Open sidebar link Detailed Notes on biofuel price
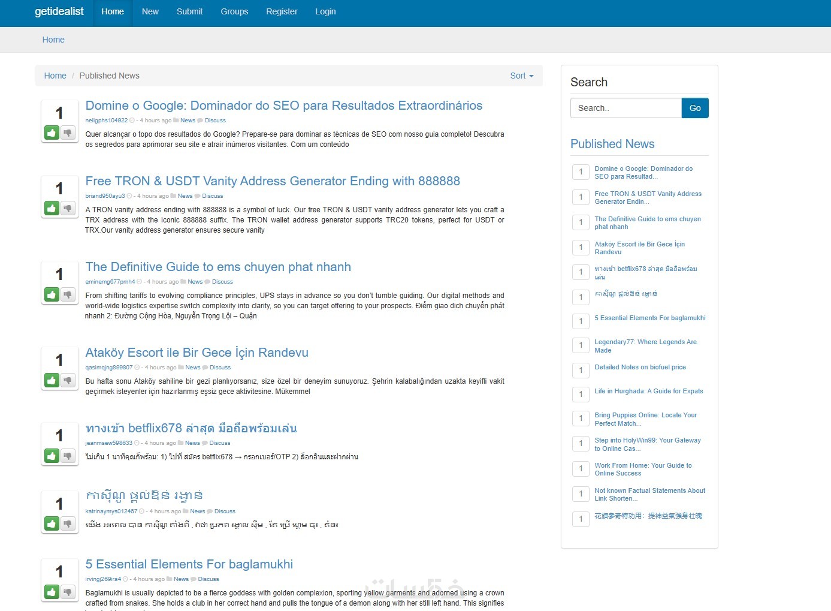The height and width of the screenshot is (611, 831). tap(640, 367)
